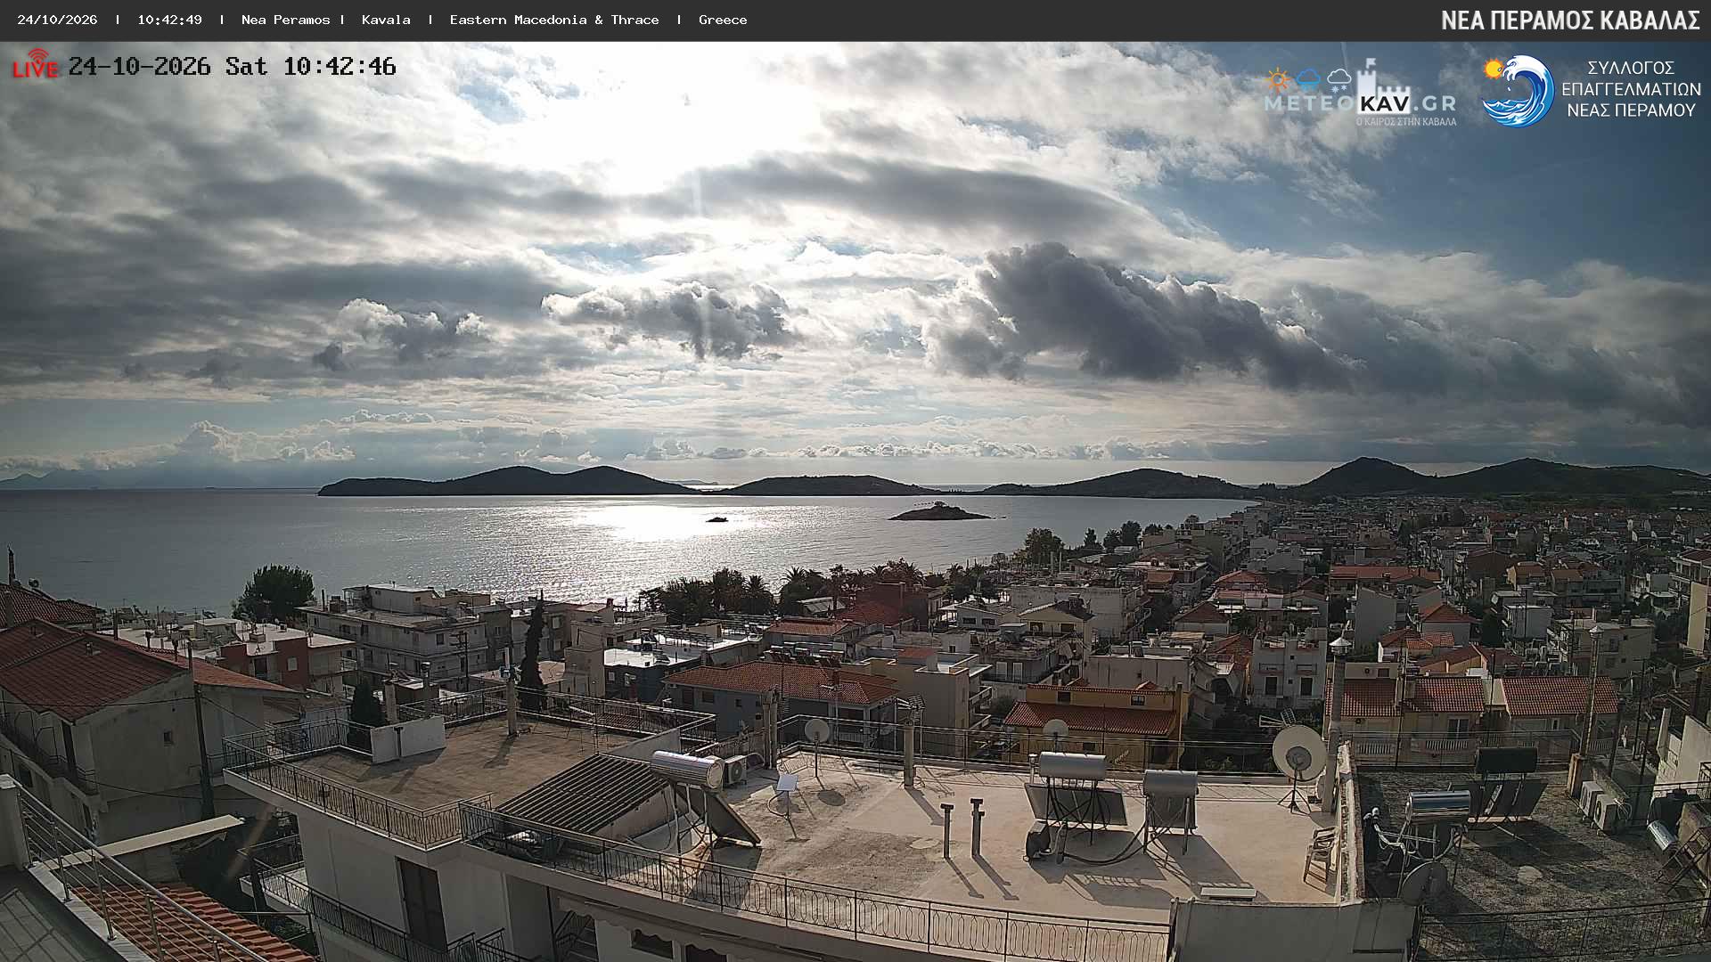
Task: Click 'Eastern Macedonia & Thrace' header text
Action: click(554, 20)
